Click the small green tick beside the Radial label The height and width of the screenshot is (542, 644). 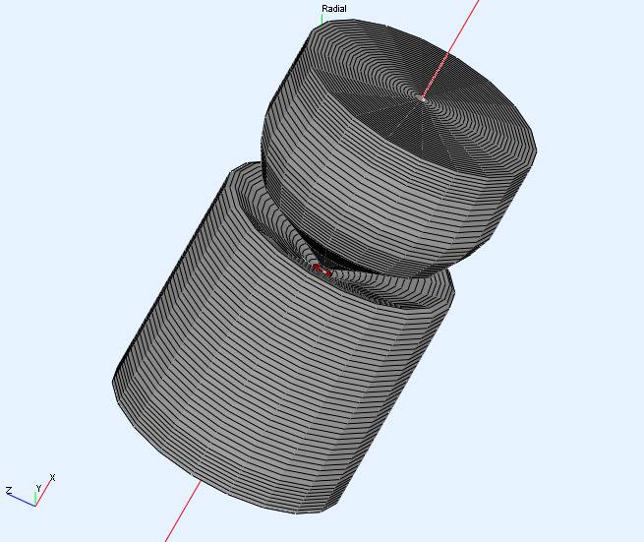(x=321, y=19)
